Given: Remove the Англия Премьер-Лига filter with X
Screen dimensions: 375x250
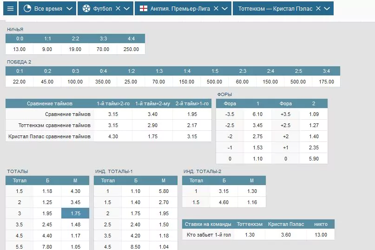Looking at the screenshot, I should point(216,9).
